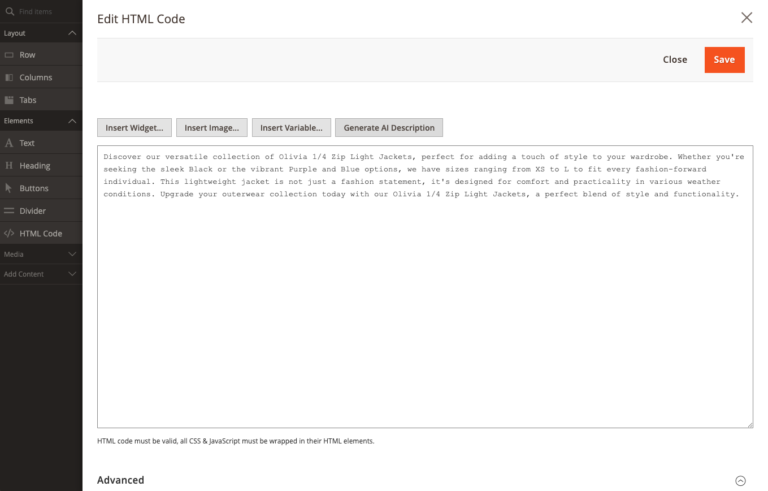Open the Insert Widget dialog

point(134,127)
